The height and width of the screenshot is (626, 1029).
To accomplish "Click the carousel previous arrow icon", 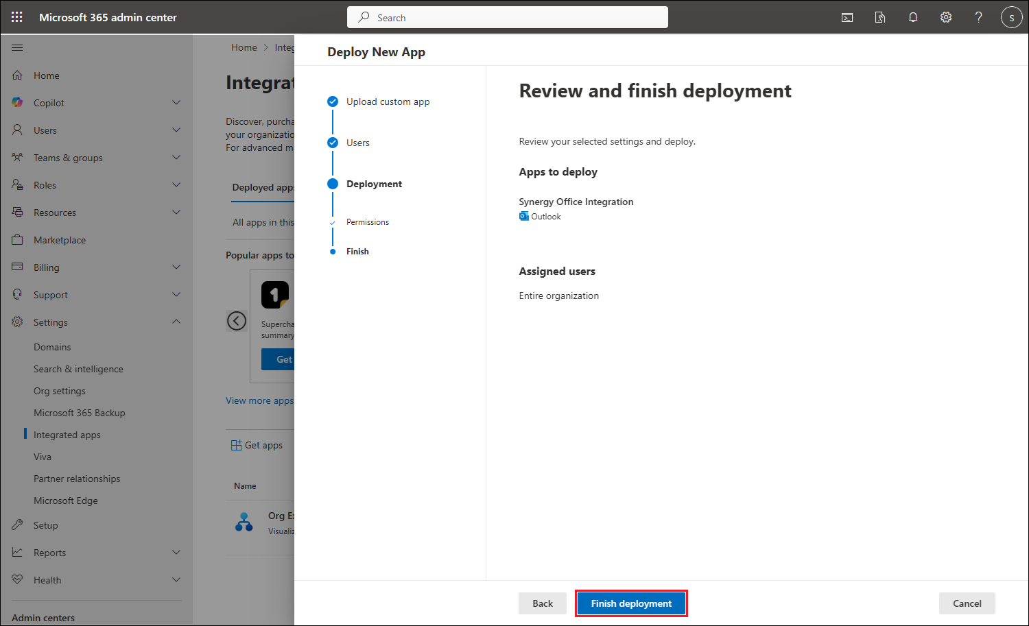I will click(237, 320).
